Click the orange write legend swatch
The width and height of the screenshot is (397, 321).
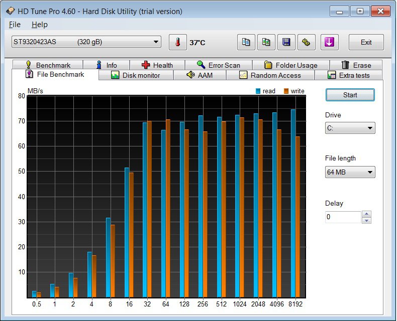coord(286,91)
